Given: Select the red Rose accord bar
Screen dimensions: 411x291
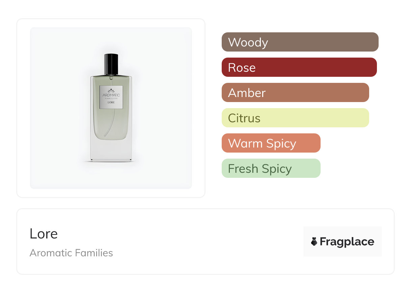Looking at the screenshot, I should point(299,67).
